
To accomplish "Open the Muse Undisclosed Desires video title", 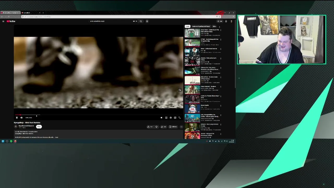I will pos(209,49).
